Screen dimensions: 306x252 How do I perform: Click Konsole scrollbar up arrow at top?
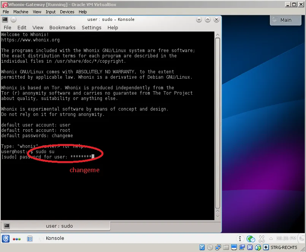(217, 35)
